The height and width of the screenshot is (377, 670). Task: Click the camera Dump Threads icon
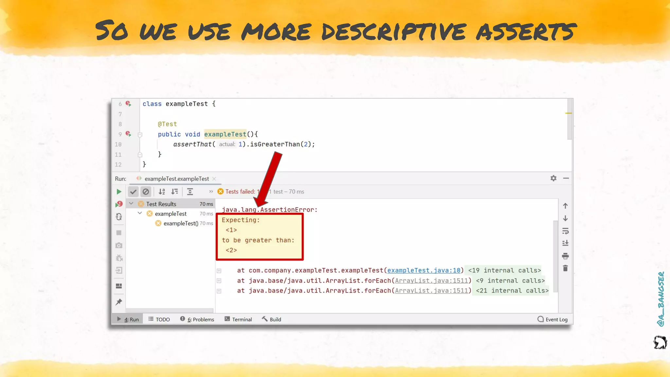click(119, 245)
